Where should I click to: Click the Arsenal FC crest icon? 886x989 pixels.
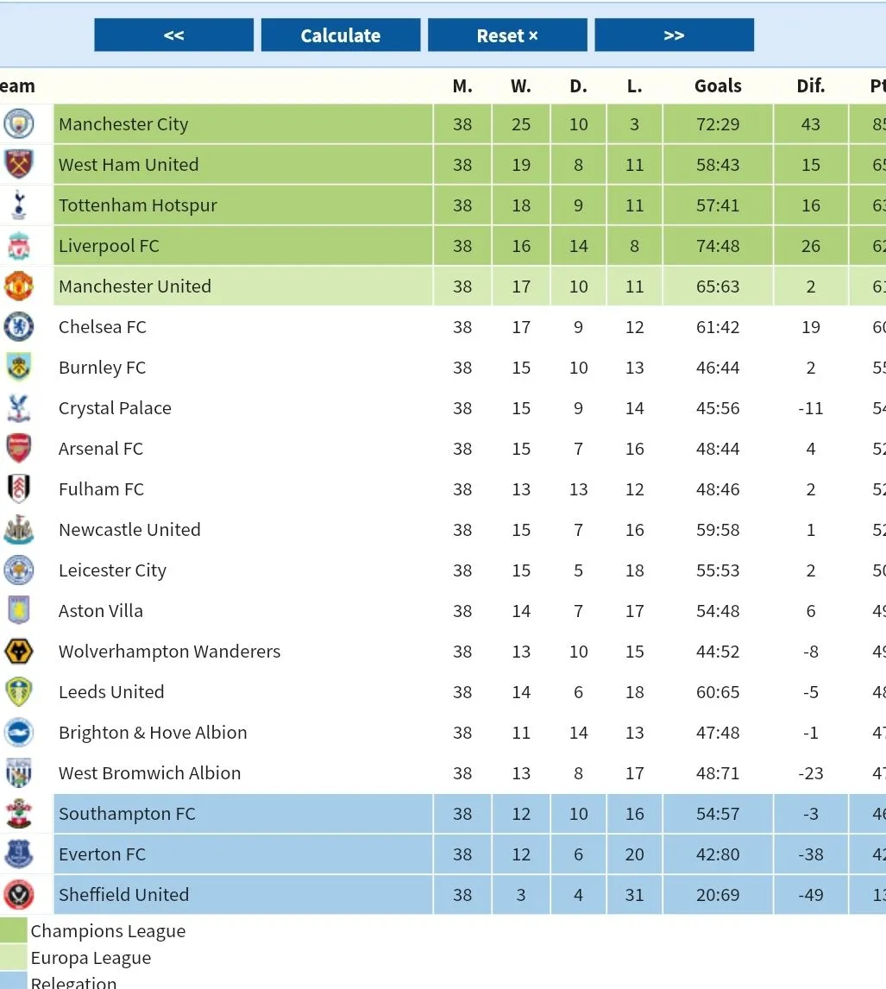tap(18, 448)
